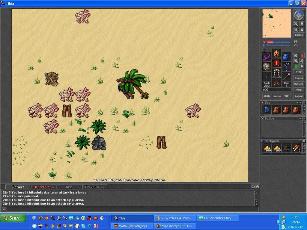
Task: Close the Bag container window
Action: 304,102
